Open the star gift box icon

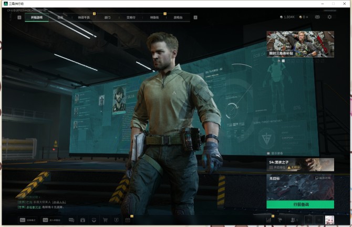pos(82,220)
